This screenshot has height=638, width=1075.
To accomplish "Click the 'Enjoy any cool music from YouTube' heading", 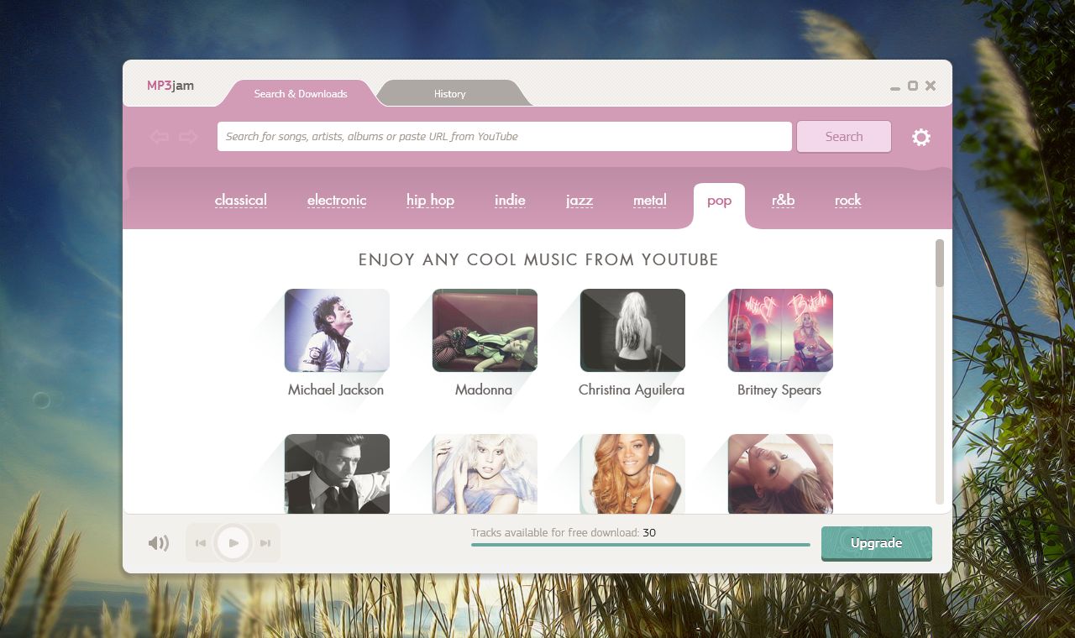I will 538,260.
